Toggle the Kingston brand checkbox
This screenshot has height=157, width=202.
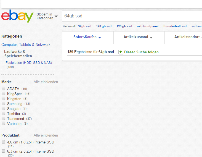(3, 99)
